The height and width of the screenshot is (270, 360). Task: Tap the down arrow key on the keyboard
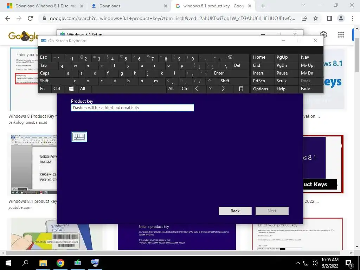click(211, 89)
